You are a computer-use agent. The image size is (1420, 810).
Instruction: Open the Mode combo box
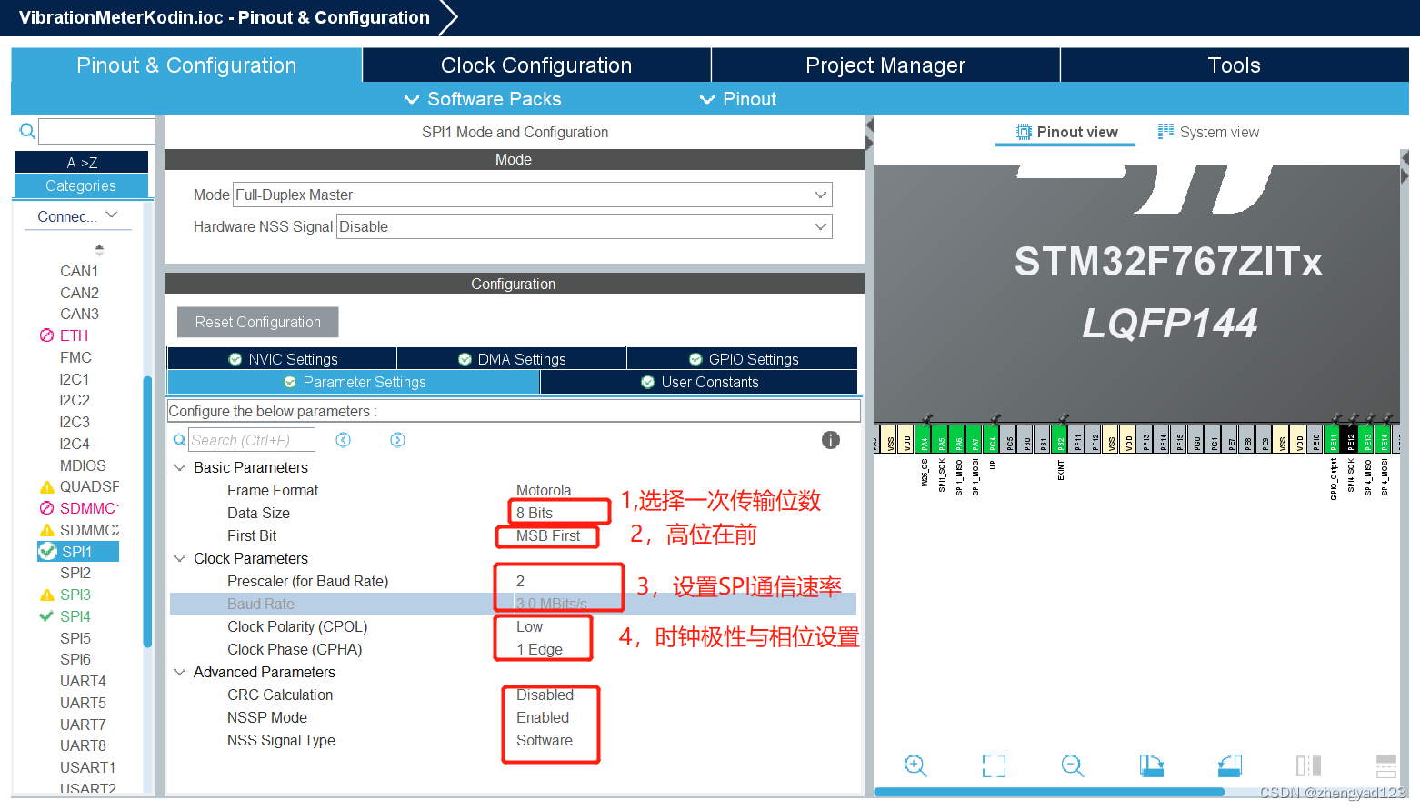[533, 195]
